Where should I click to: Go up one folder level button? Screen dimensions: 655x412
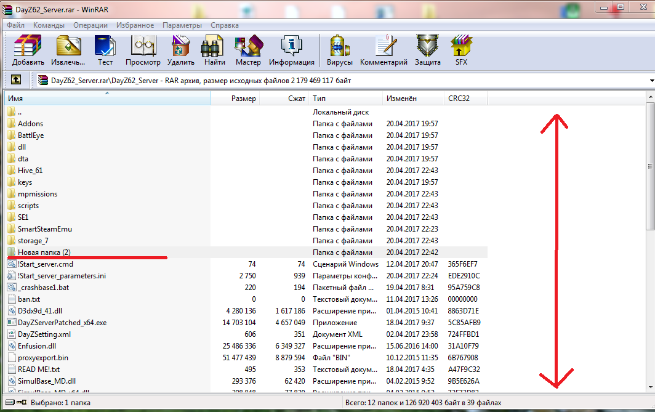click(16, 80)
